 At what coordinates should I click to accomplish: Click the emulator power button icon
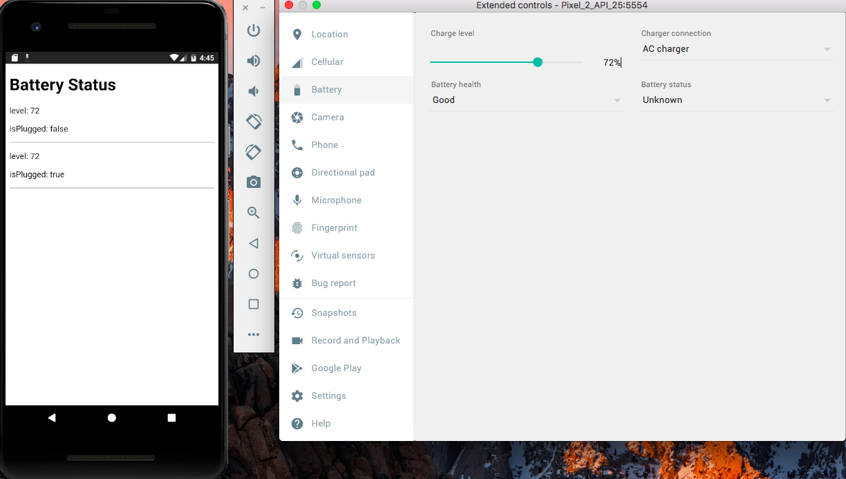click(x=254, y=30)
